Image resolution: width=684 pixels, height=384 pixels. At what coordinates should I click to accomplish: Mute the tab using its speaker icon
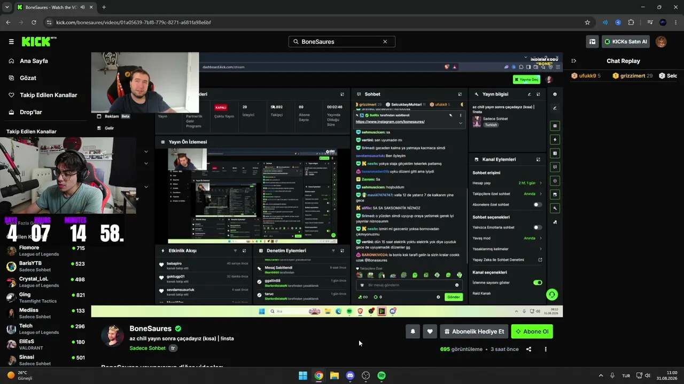click(x=82, y=7)
